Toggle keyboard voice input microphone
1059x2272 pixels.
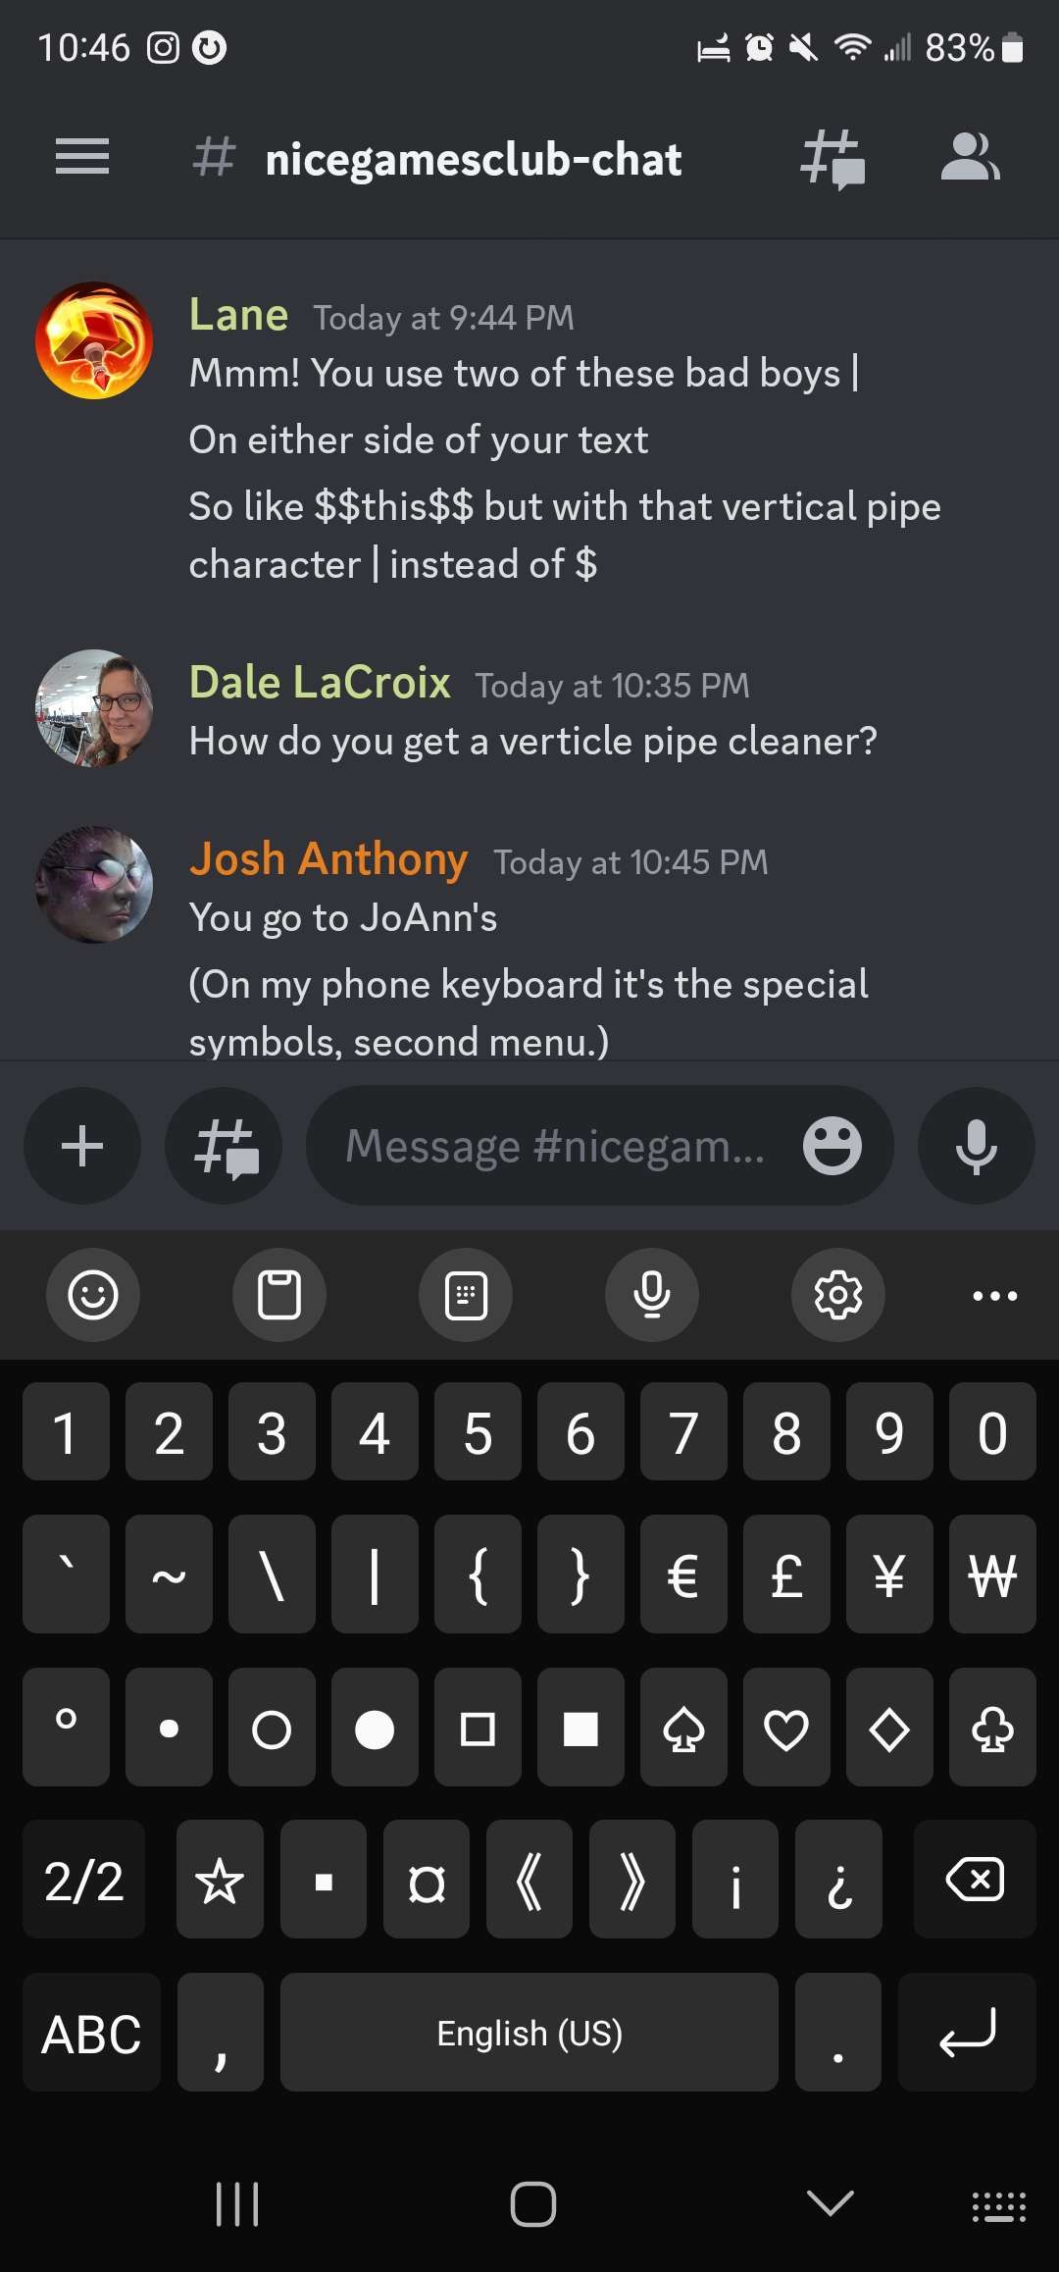[652, 1295]
